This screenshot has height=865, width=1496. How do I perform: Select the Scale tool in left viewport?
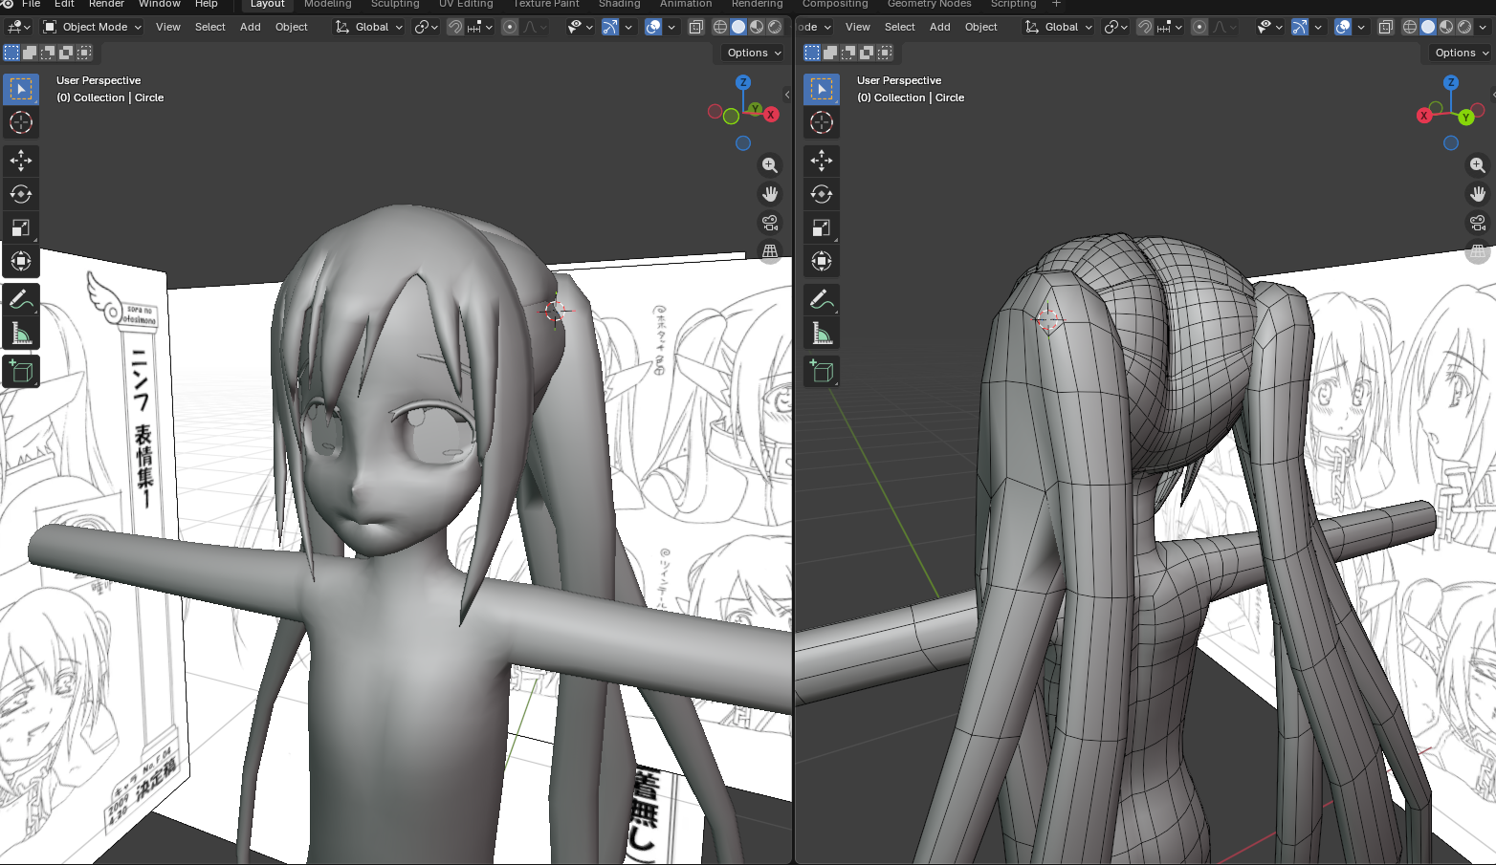[x=20, y=227]
